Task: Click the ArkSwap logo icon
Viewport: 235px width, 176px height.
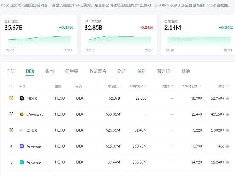Action: tap(22, 162)
